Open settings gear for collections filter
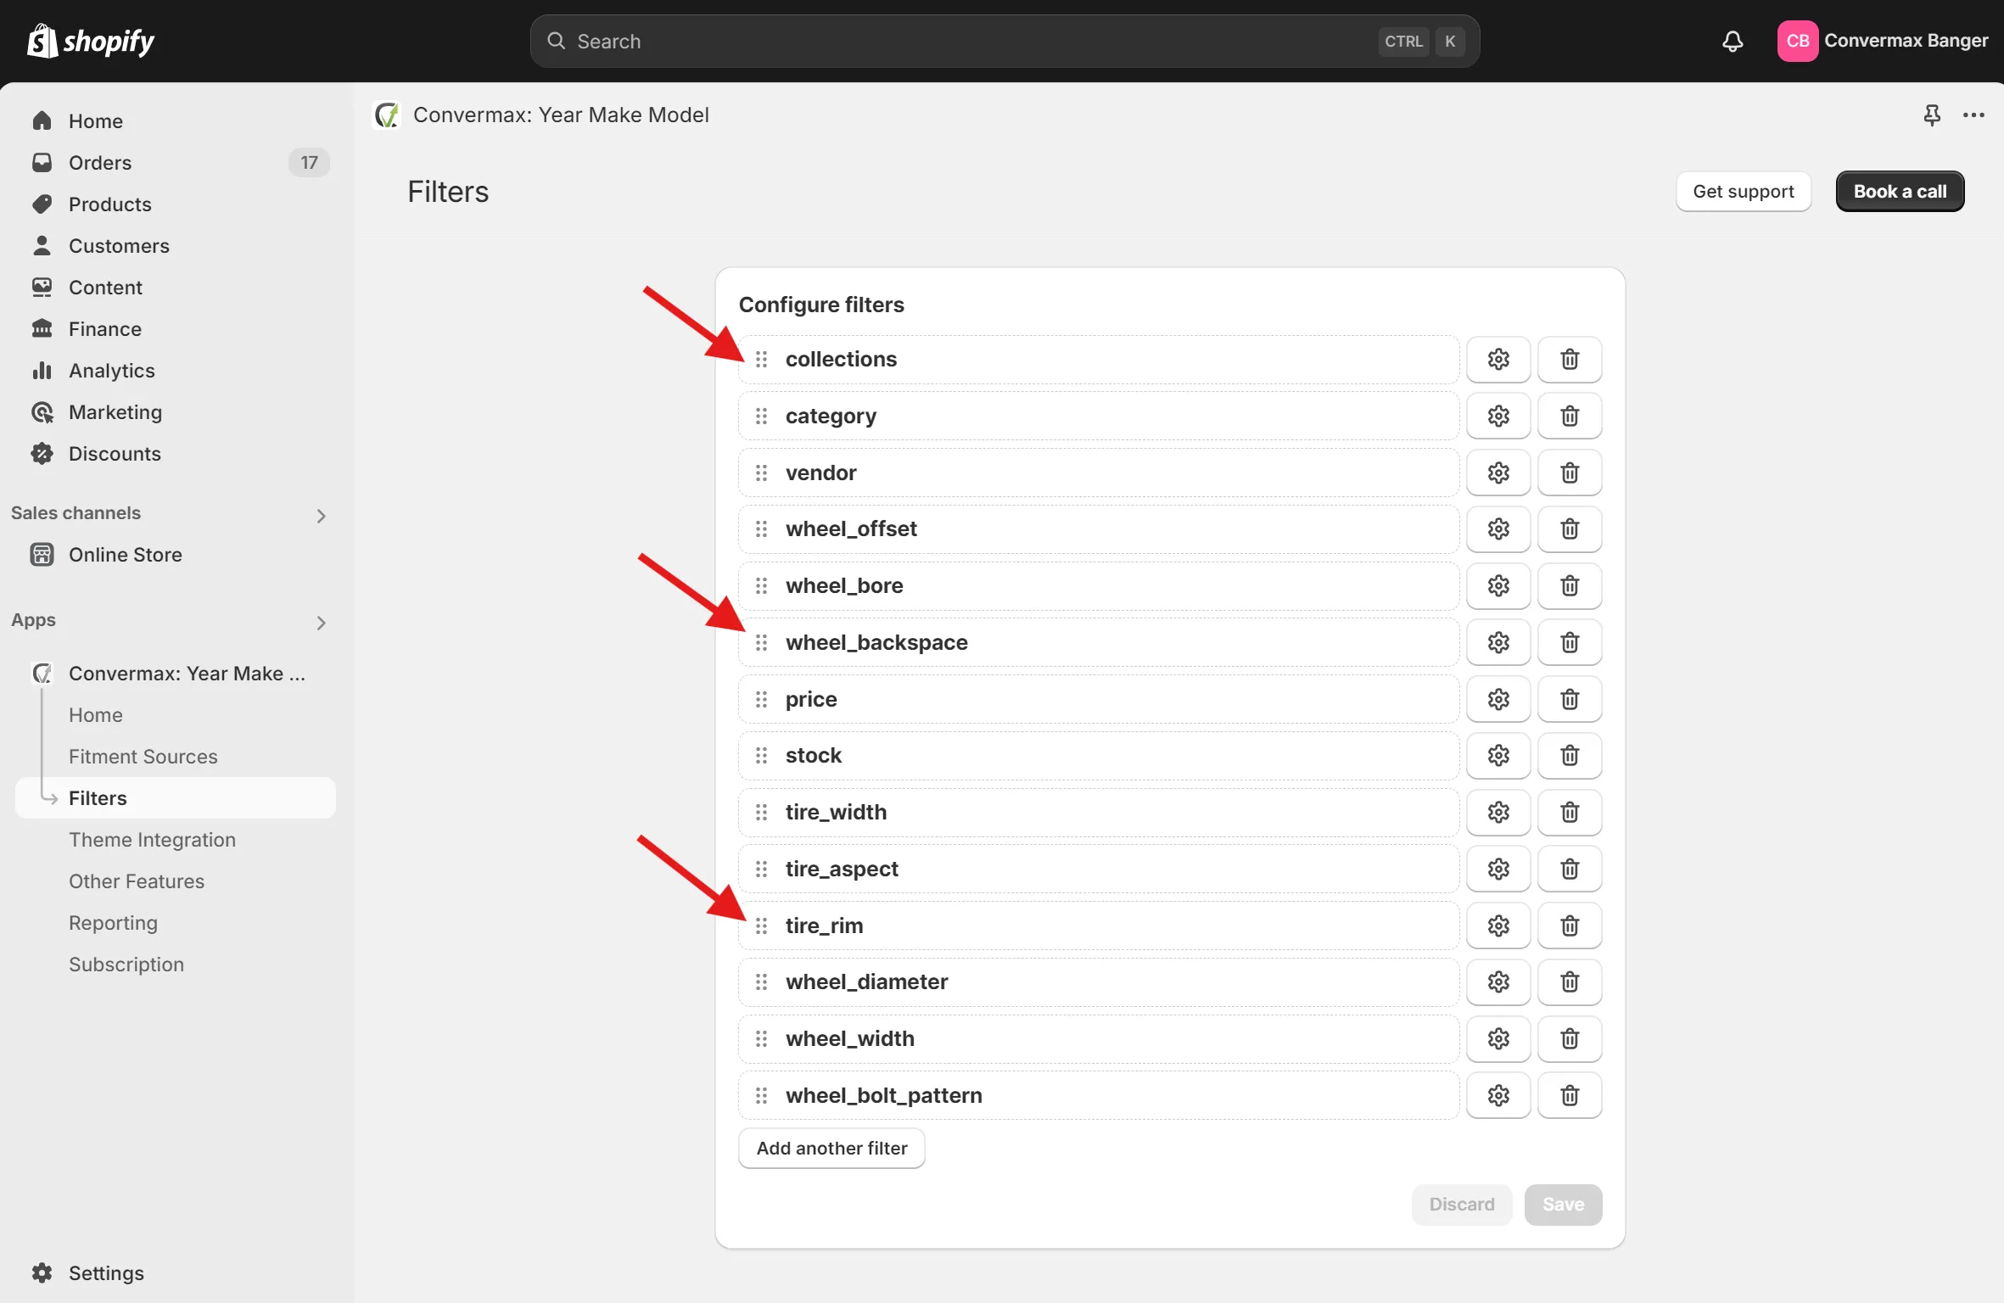Screen dimensions: 2004x1303 pyautogui.click(x=1498, y=359)
